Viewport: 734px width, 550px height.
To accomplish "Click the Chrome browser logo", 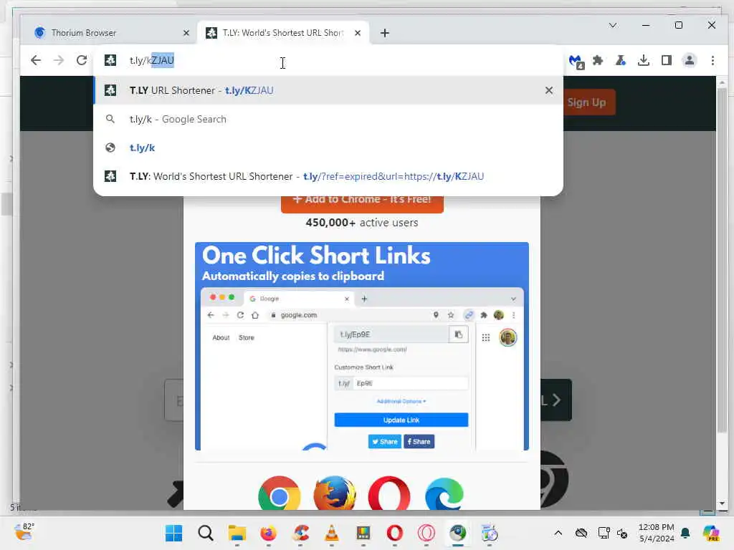I will pyautogui.click(x=279, y=494).
